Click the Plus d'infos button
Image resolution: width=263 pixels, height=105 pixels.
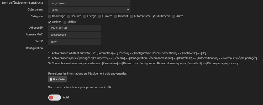coord(57,80)
